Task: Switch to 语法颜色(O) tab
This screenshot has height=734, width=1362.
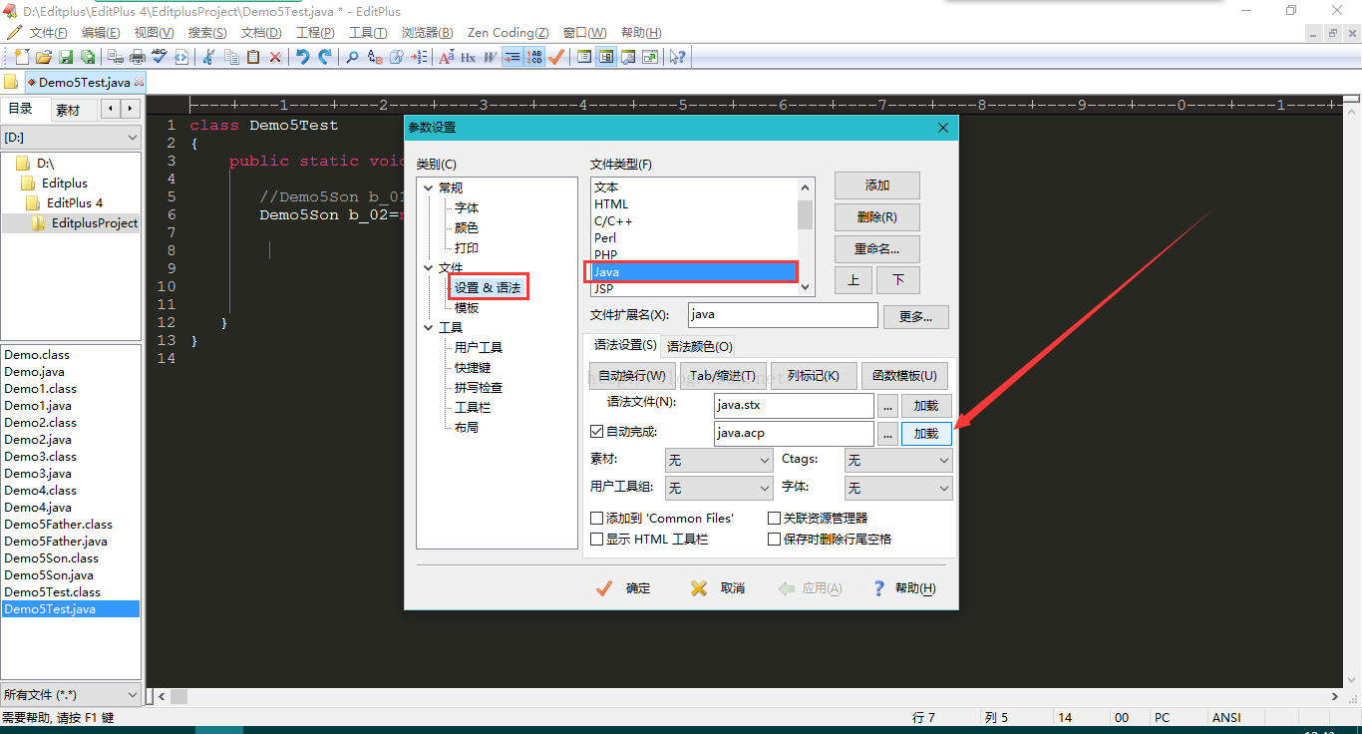Action: coord(700,346)
